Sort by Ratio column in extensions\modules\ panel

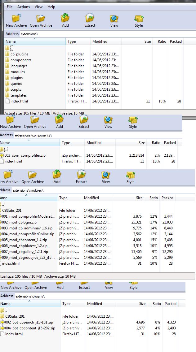coord(151,198)
